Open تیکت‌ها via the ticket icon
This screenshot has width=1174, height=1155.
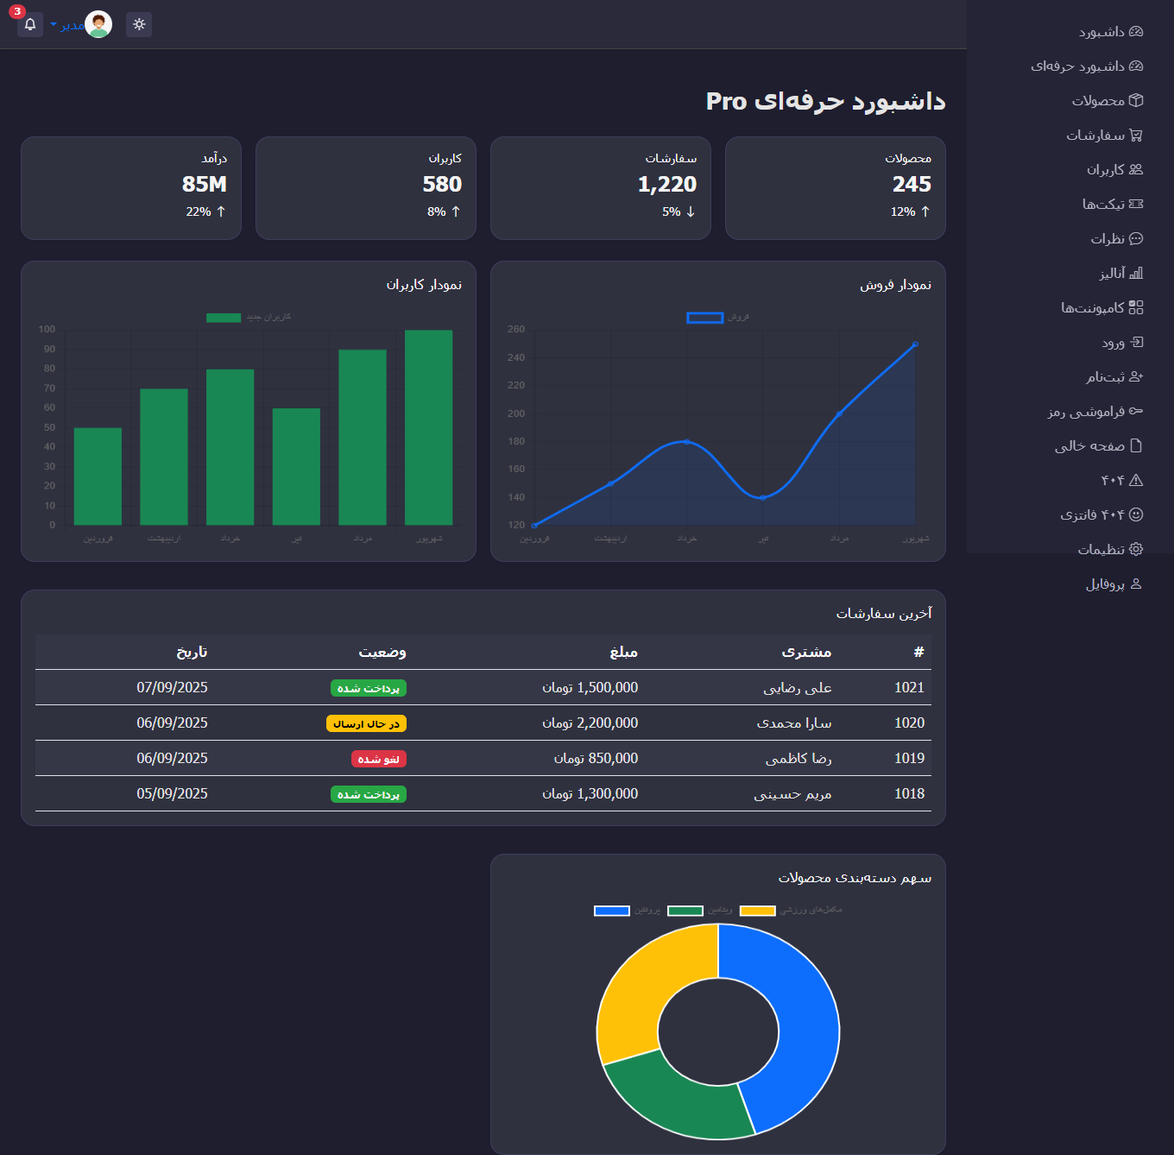1136,204
